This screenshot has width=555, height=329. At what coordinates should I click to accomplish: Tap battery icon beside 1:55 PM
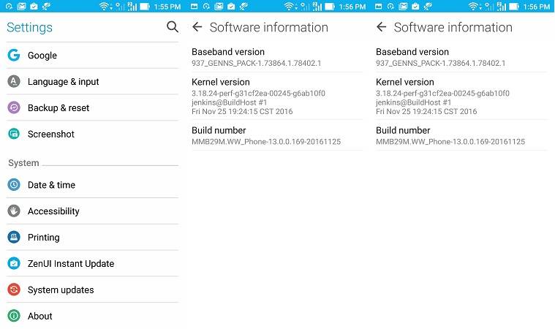pyautogui.click(x=144, y=7)
